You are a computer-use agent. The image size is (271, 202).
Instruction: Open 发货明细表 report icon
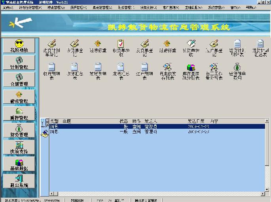[x=98, y=71]
